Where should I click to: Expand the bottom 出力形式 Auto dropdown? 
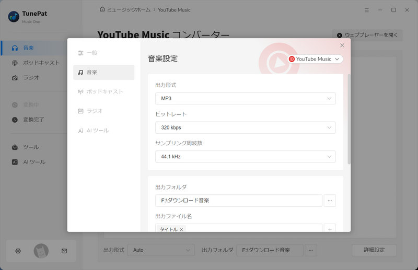(x=161, y=250)
